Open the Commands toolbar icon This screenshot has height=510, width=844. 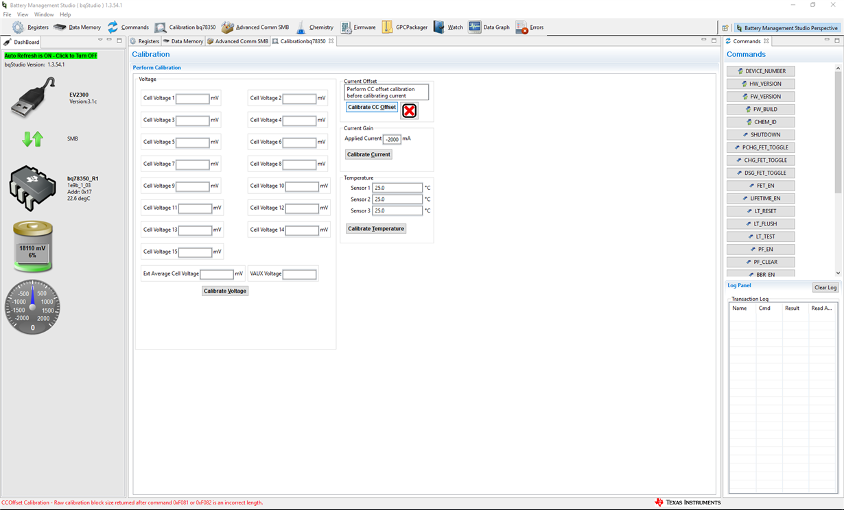113,27
